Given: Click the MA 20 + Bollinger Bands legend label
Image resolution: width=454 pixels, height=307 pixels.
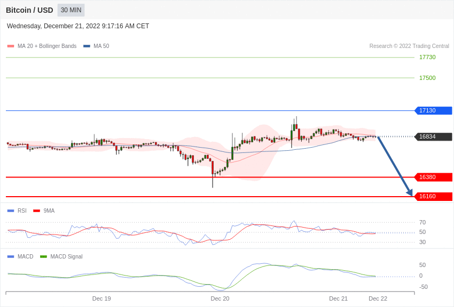Looking at the screenshot, I should click(47, 46).
